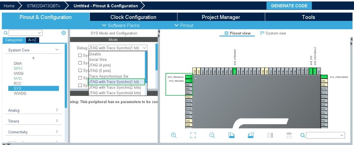Fit the chip to the view
Image resolution: width=354 pixels, height=145 pixels.
(193, 135)
